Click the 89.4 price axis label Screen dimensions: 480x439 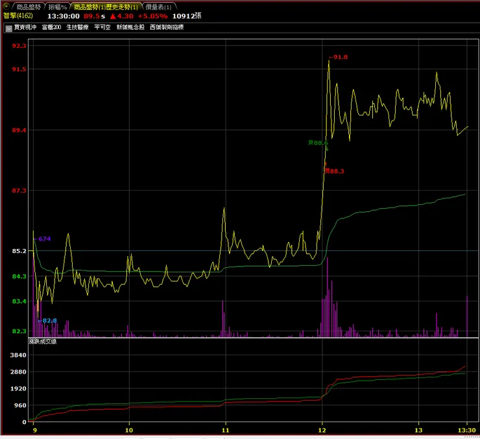pyautogui.click(x=19, y=130)
